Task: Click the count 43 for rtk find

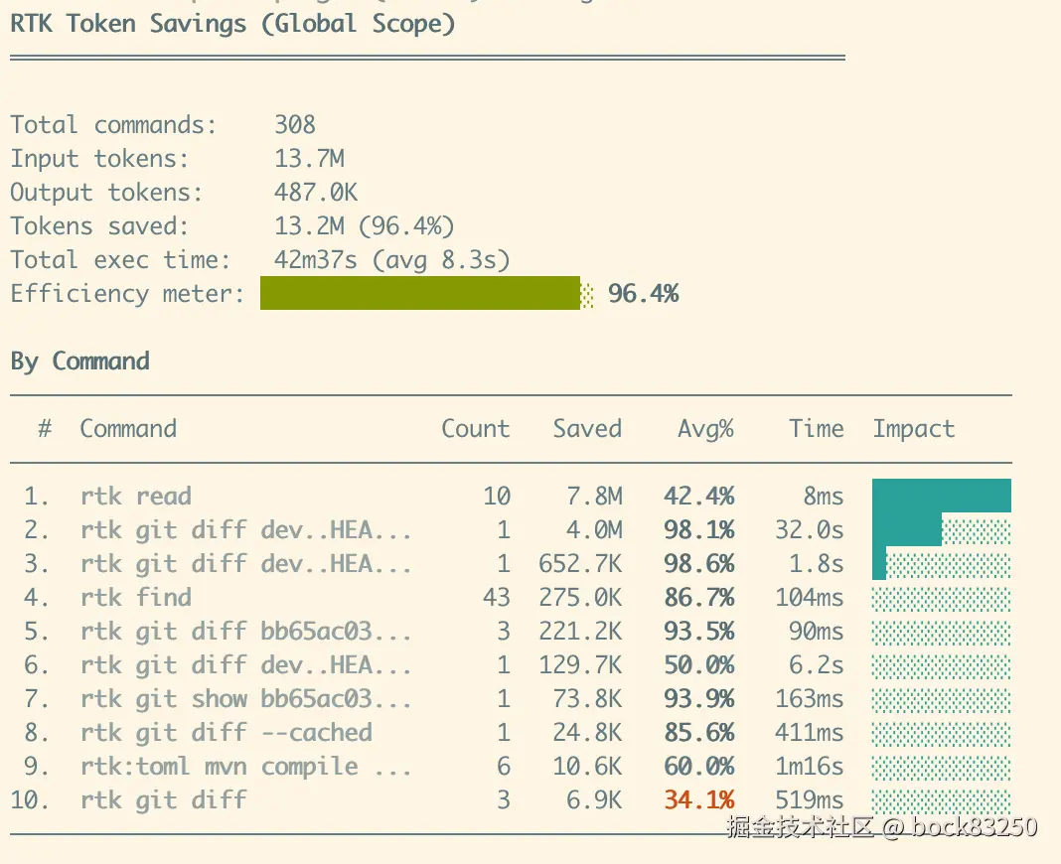Action: point(497,598)
